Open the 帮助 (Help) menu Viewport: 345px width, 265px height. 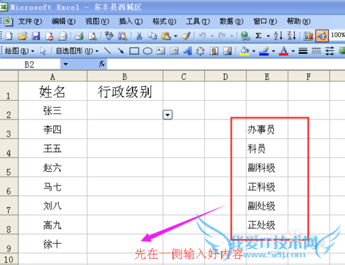pyautogui.click(x=299, y=21)
